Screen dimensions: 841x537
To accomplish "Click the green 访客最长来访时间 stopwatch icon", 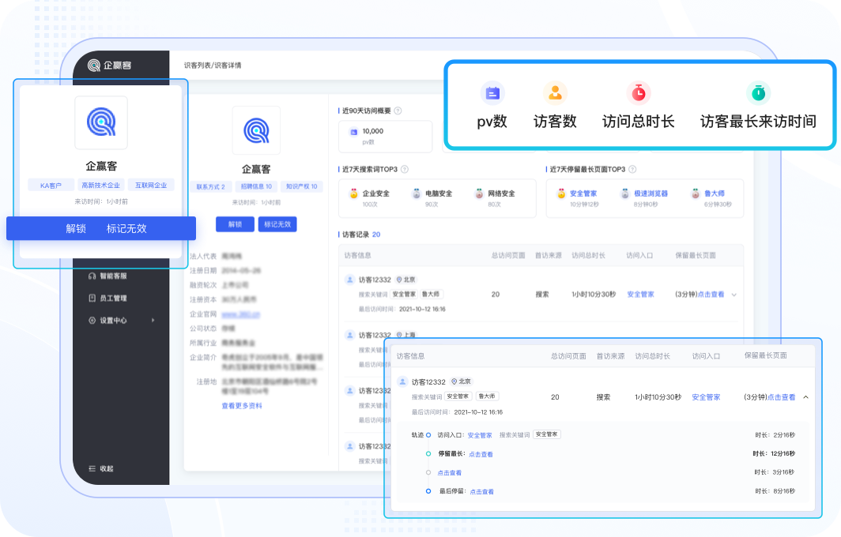I will point(758,93).
